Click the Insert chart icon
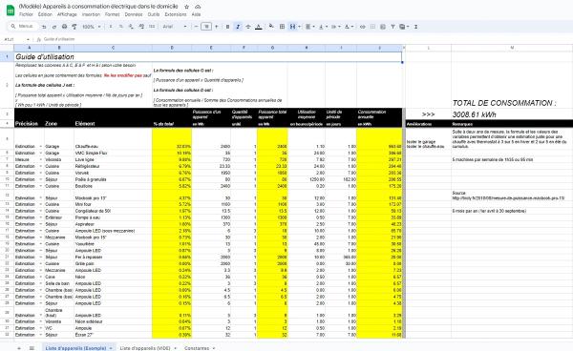This screenshot has height=351, width=573. pyautogui.click(x=383, y=27)
